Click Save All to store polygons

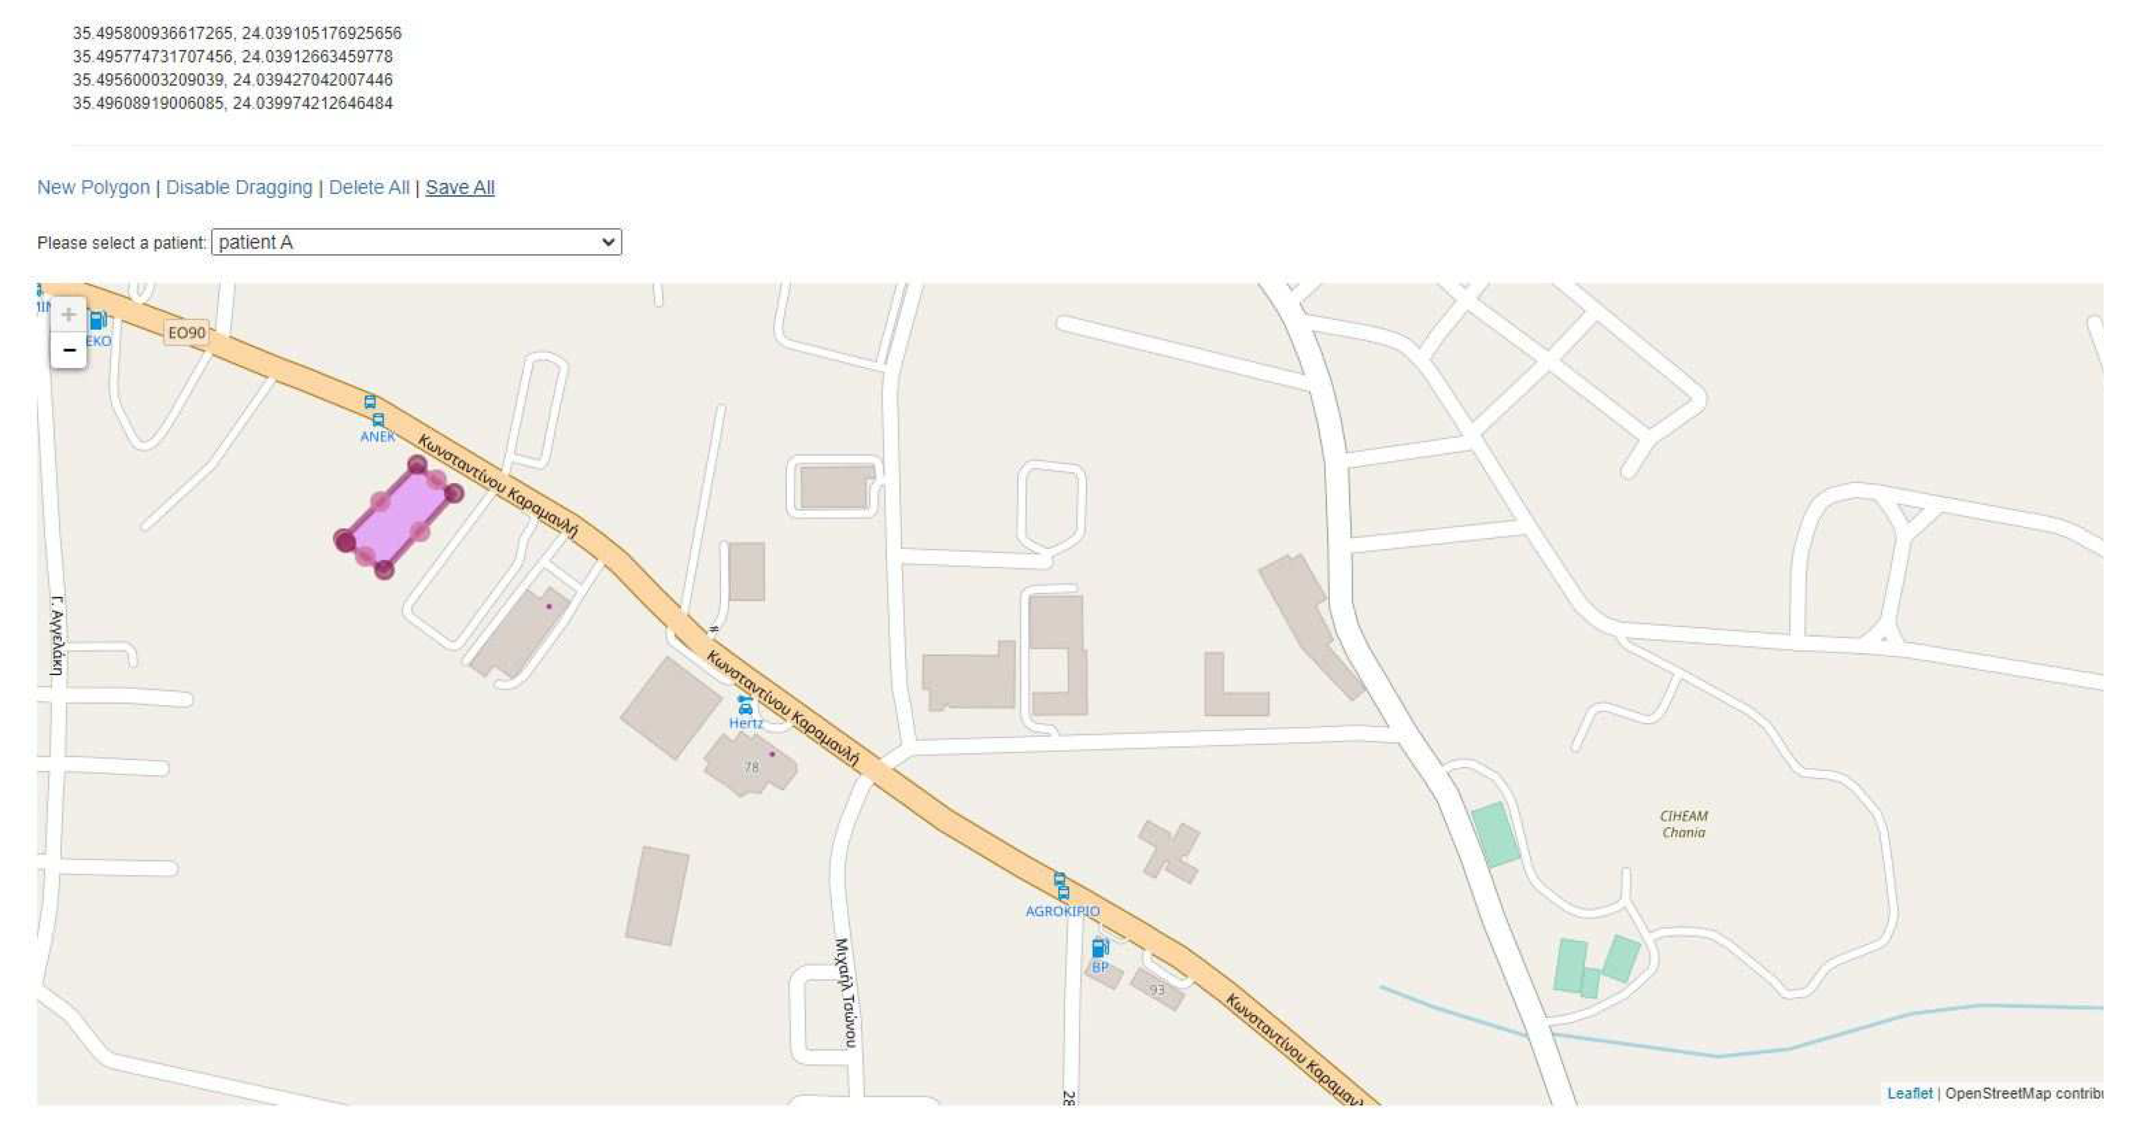(460, 188)
